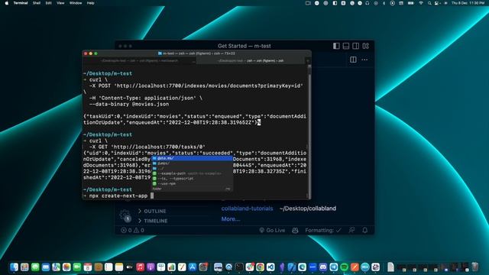
Task: Open Visual Studio Code from the Dock
Action: pyautogui.click(x=270, y=267)
